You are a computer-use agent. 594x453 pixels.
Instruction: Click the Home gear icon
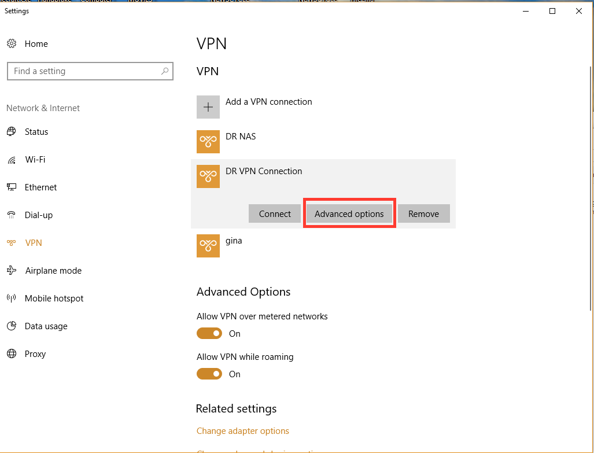tap(12, 44)
